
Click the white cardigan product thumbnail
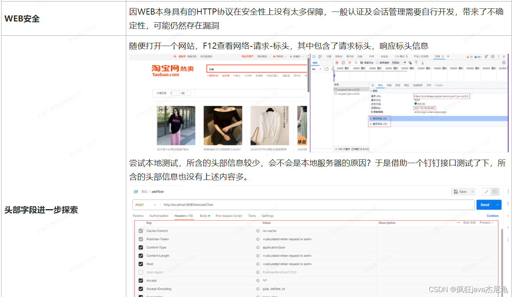pyautogui.click(x=269, y=125)
